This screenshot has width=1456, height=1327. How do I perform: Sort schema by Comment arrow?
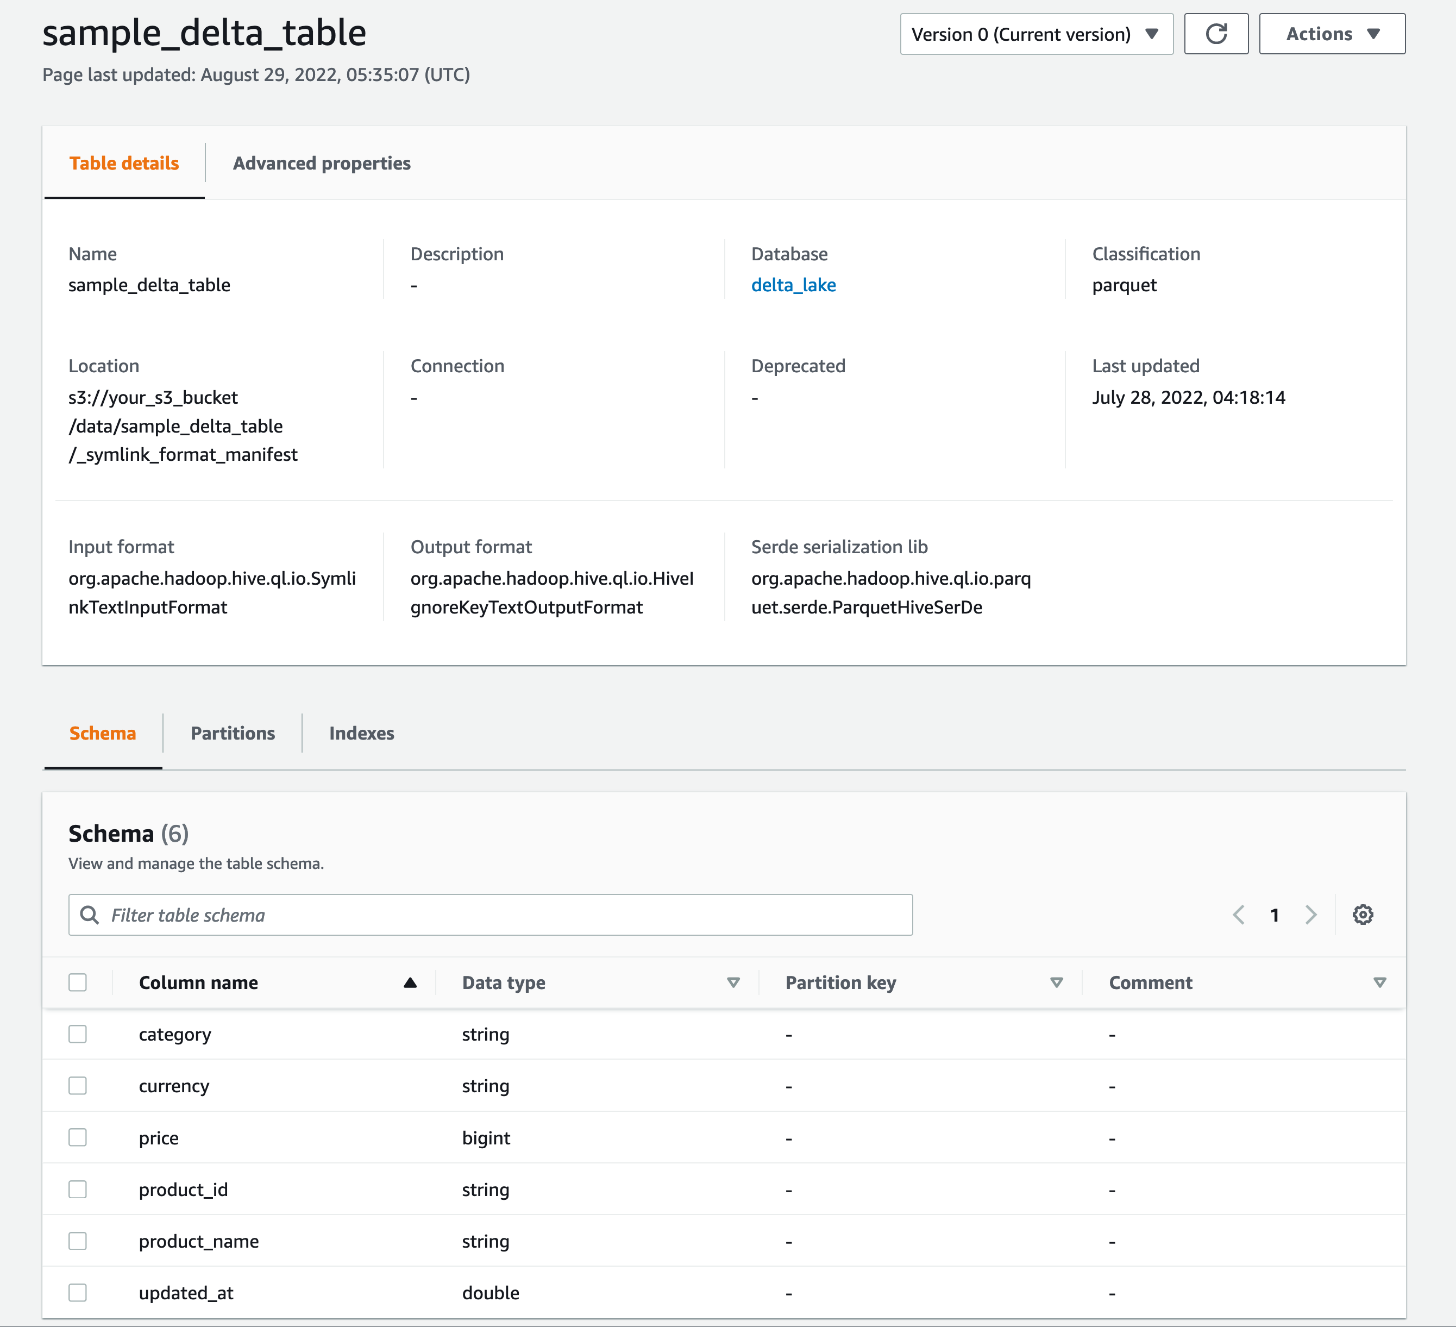pyautogui.click(x=1379, y=982)
